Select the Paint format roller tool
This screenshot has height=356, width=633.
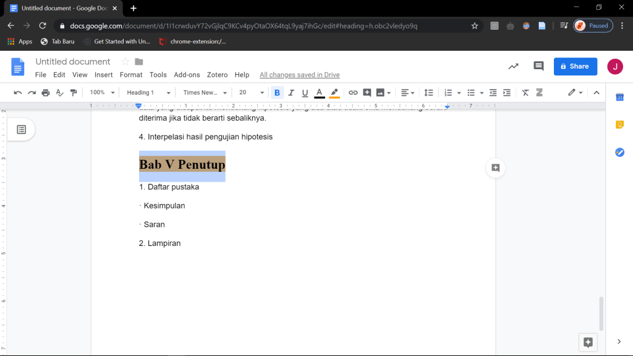pyautogui.click(x=74, y=93)
